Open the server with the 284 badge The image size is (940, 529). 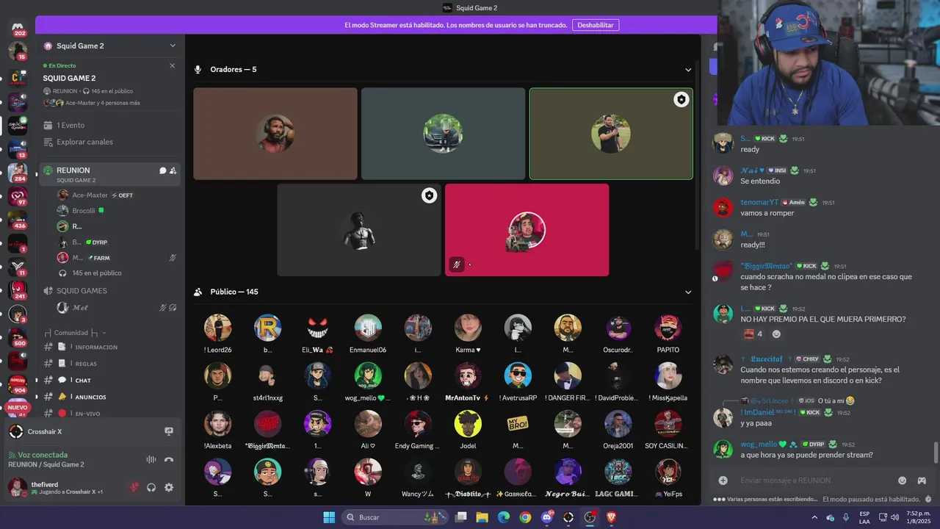[18, 172]
